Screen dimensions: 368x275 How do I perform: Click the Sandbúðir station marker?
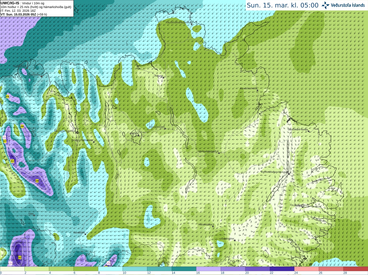click(x=85, y=234)
